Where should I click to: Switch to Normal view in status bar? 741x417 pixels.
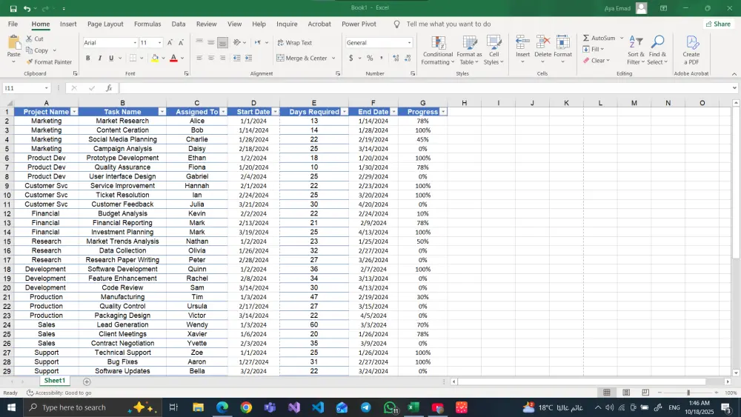pyautogui.click(x=607, y=393)
